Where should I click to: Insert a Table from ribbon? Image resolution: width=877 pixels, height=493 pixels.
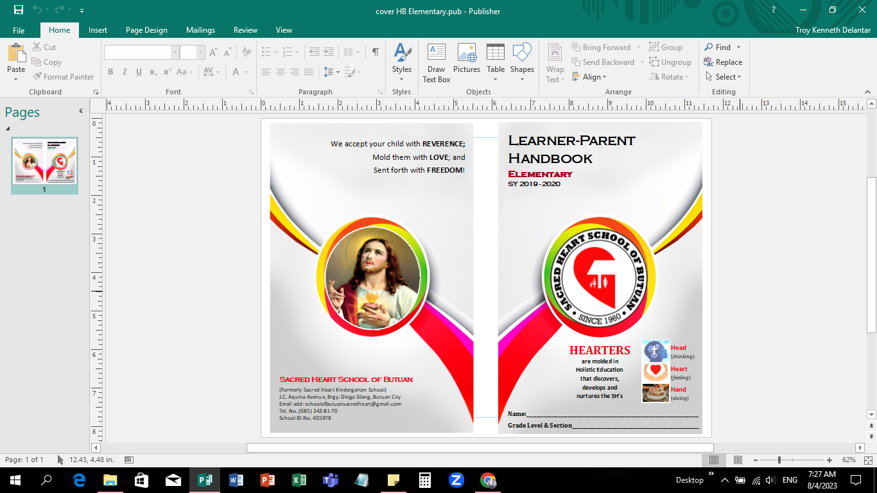496,63
